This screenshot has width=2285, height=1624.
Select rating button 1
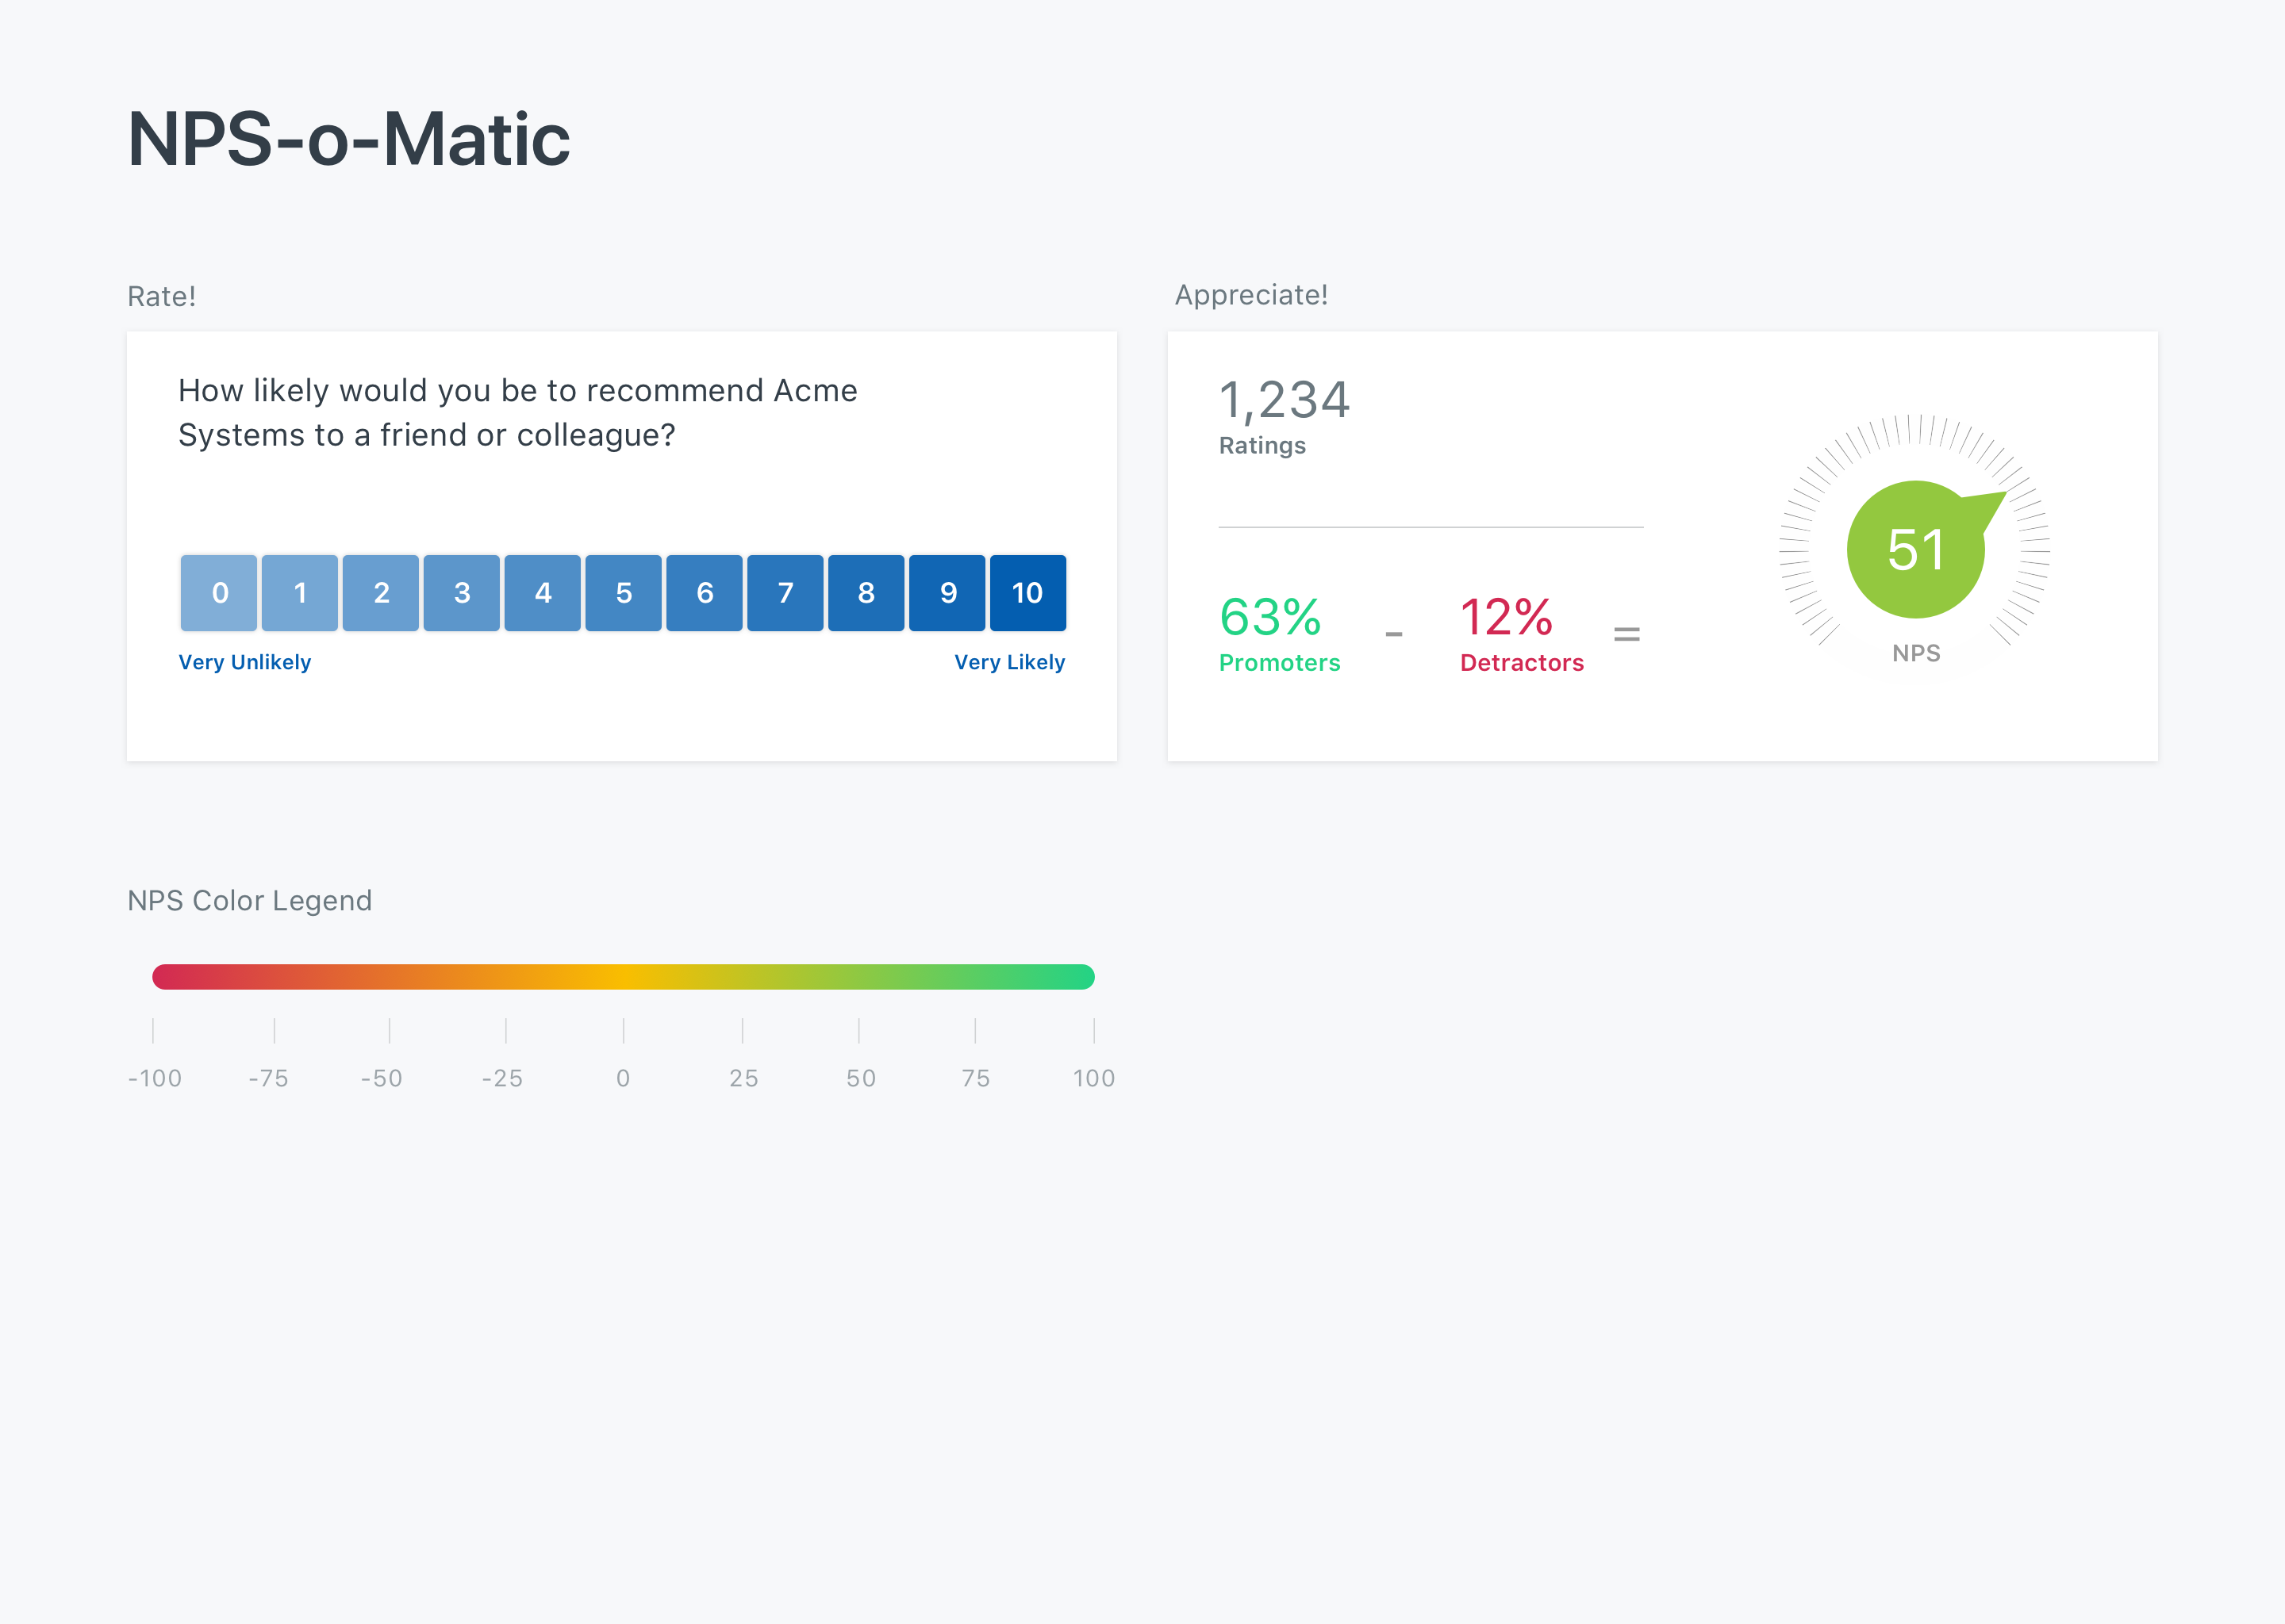pos(300,593)
